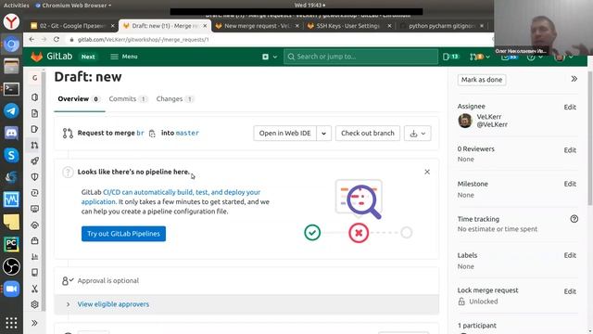Open the master branch link

tap(187, 133)
